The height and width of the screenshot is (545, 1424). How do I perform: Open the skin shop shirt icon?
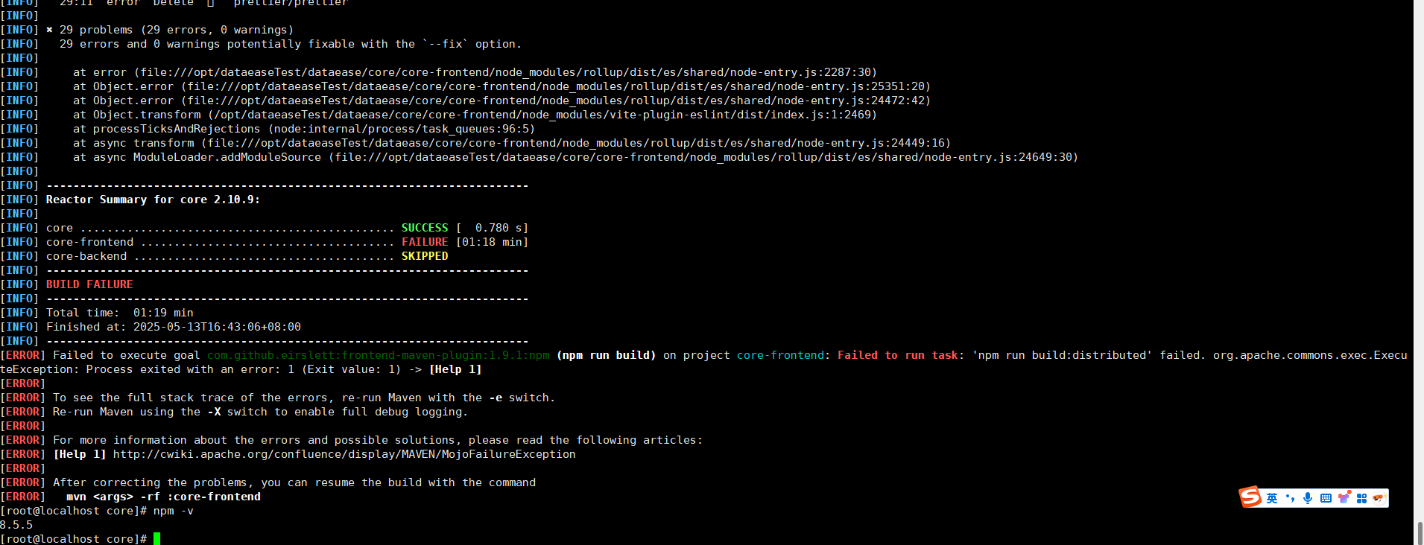(x=1344, y=498)
